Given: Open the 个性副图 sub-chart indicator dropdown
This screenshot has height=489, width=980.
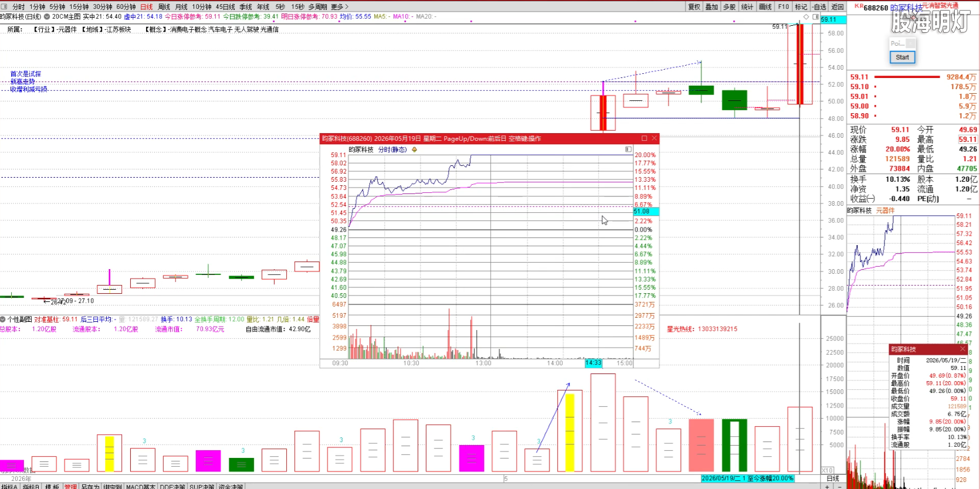Looking at the screenshot, I should click(3, 320).
